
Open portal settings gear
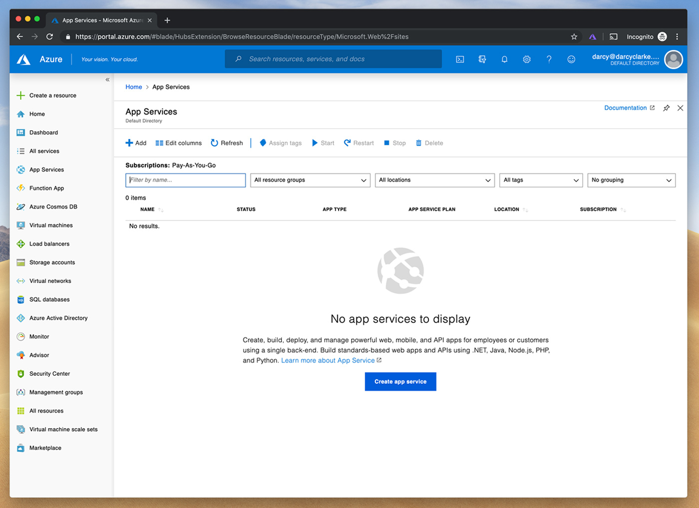[x=527, y=59]
